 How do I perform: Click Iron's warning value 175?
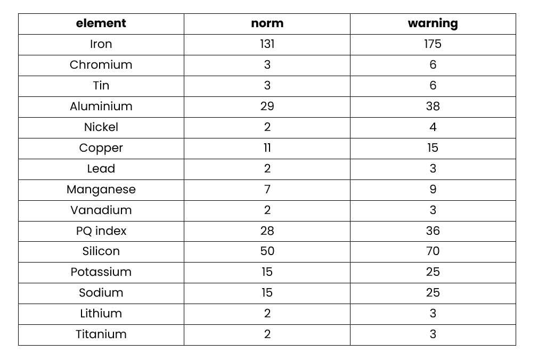(x=433, y=44)
